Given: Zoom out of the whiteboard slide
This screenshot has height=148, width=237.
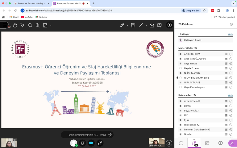Looking at the screenshot, I should (x=30, y=25).
